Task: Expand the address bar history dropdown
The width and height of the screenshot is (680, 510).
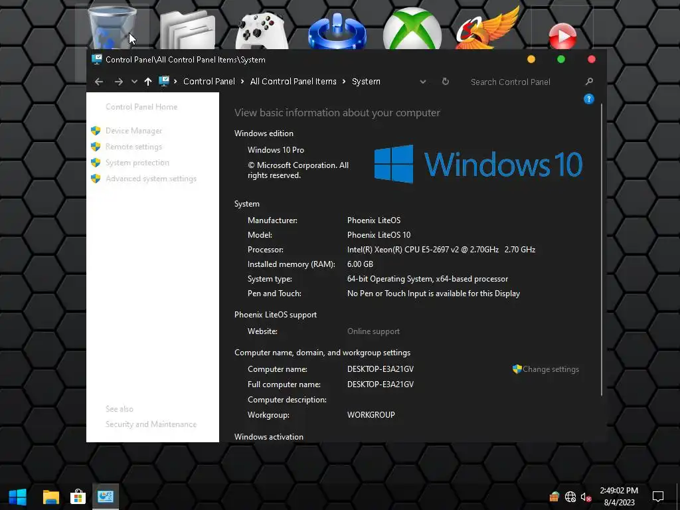Action: 423,82
